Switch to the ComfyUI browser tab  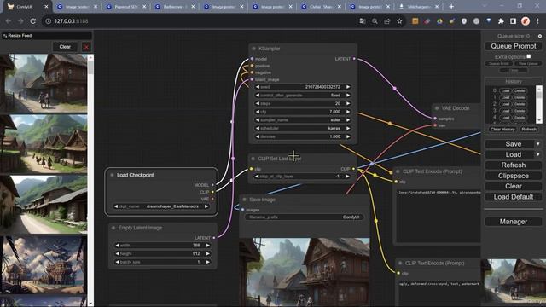click(x=26, y=7)
